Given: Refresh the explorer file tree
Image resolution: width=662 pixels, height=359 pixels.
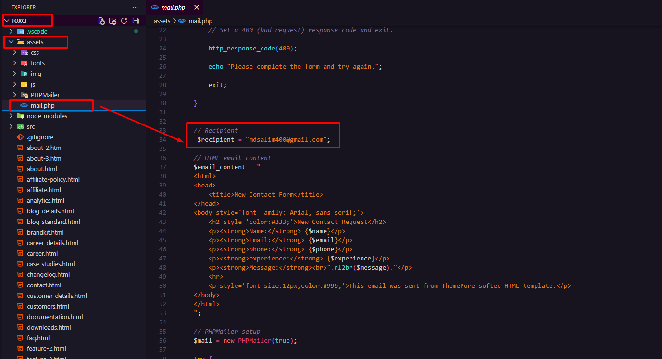Looking at the screenshot, I should point(124,21).
